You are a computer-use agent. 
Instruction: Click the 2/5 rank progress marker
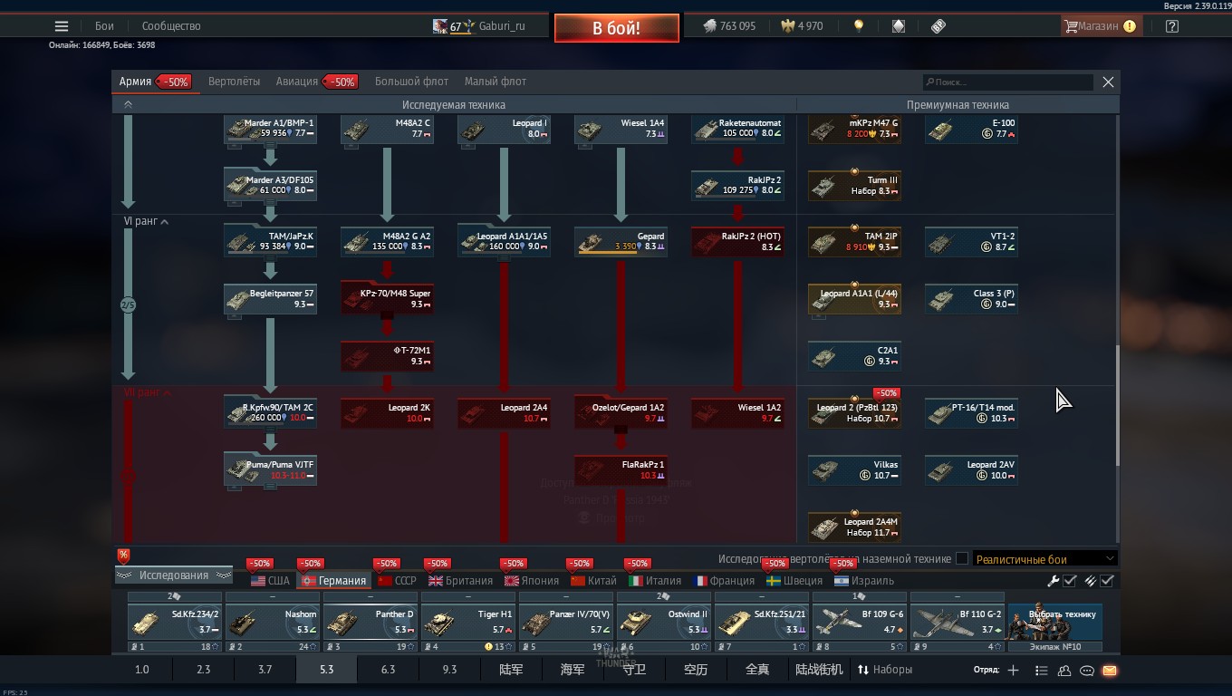pyautogui.click(x=128, y=305)
